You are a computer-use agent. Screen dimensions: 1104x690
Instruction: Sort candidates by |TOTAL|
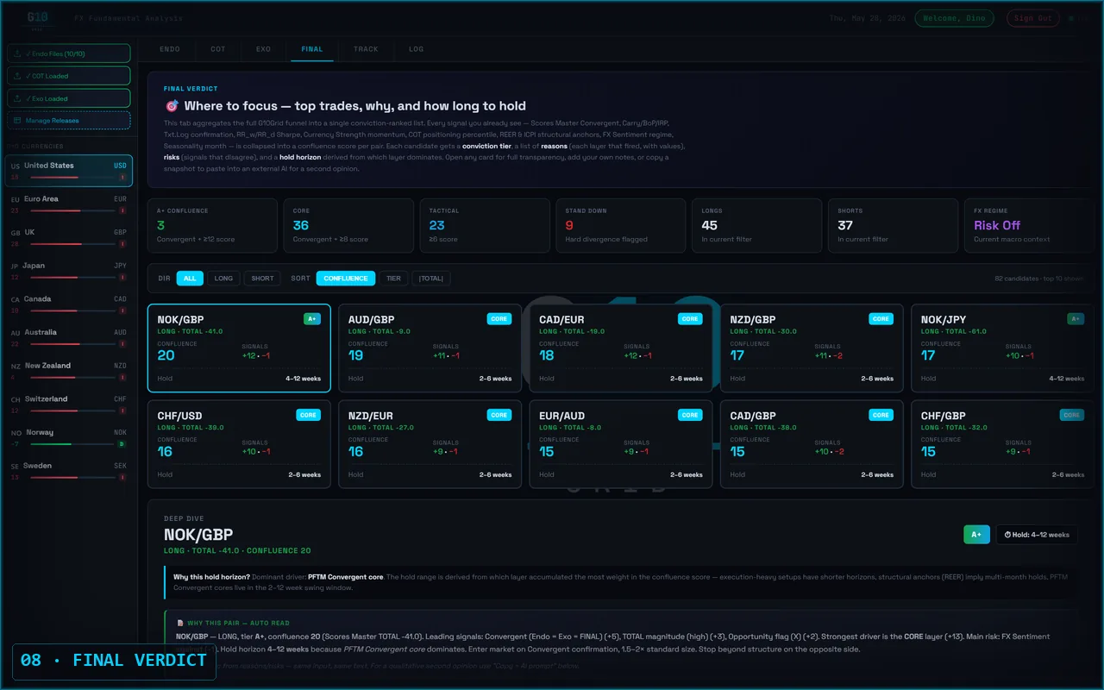[x=431, y=278]
